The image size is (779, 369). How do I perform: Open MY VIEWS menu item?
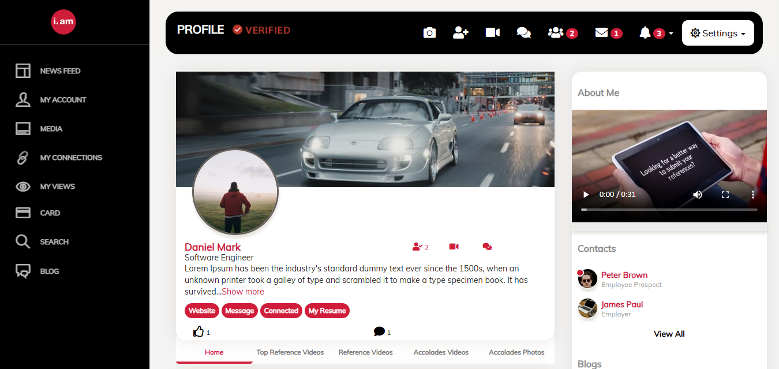pyautogui.click(x=57, y=187)
